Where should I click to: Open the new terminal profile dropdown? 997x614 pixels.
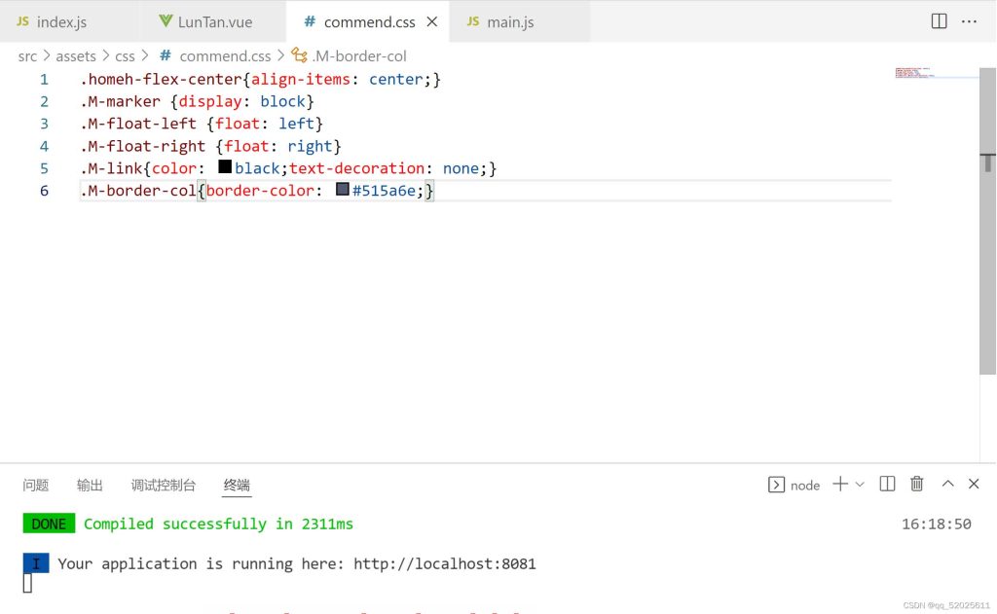pos(860,485)
